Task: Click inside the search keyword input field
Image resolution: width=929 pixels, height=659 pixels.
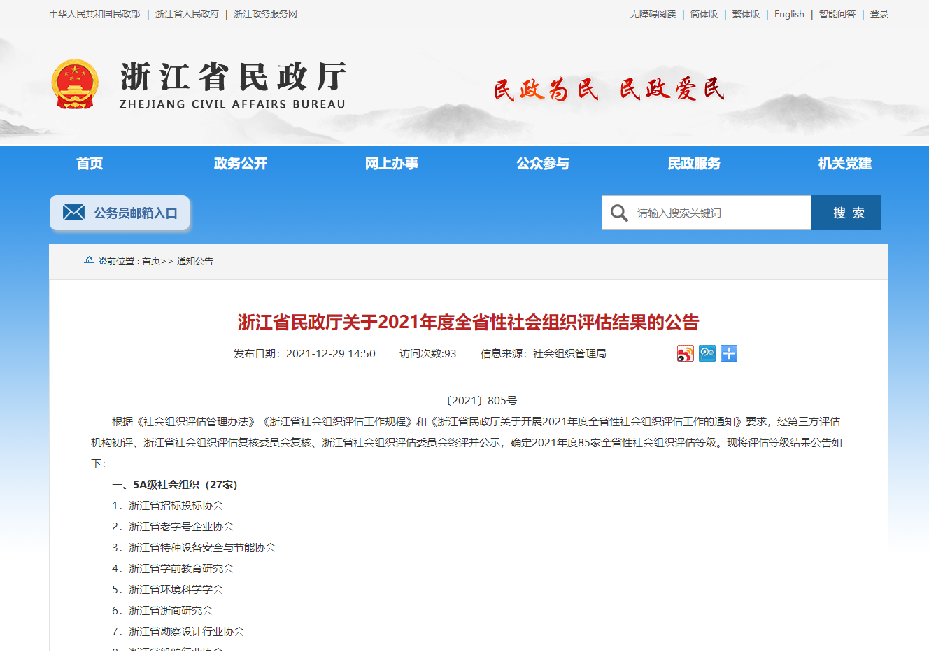Action: [x=714, y=212]
